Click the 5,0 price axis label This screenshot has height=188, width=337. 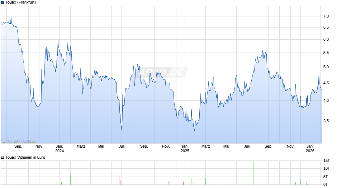[x=326, y=67]
